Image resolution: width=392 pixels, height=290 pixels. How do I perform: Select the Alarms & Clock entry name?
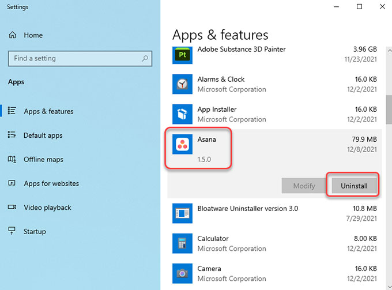point(221,79)
